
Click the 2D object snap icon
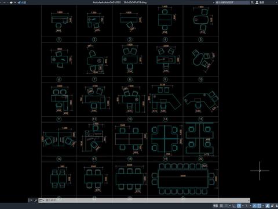pyautogui.click(x=259, y=206)
